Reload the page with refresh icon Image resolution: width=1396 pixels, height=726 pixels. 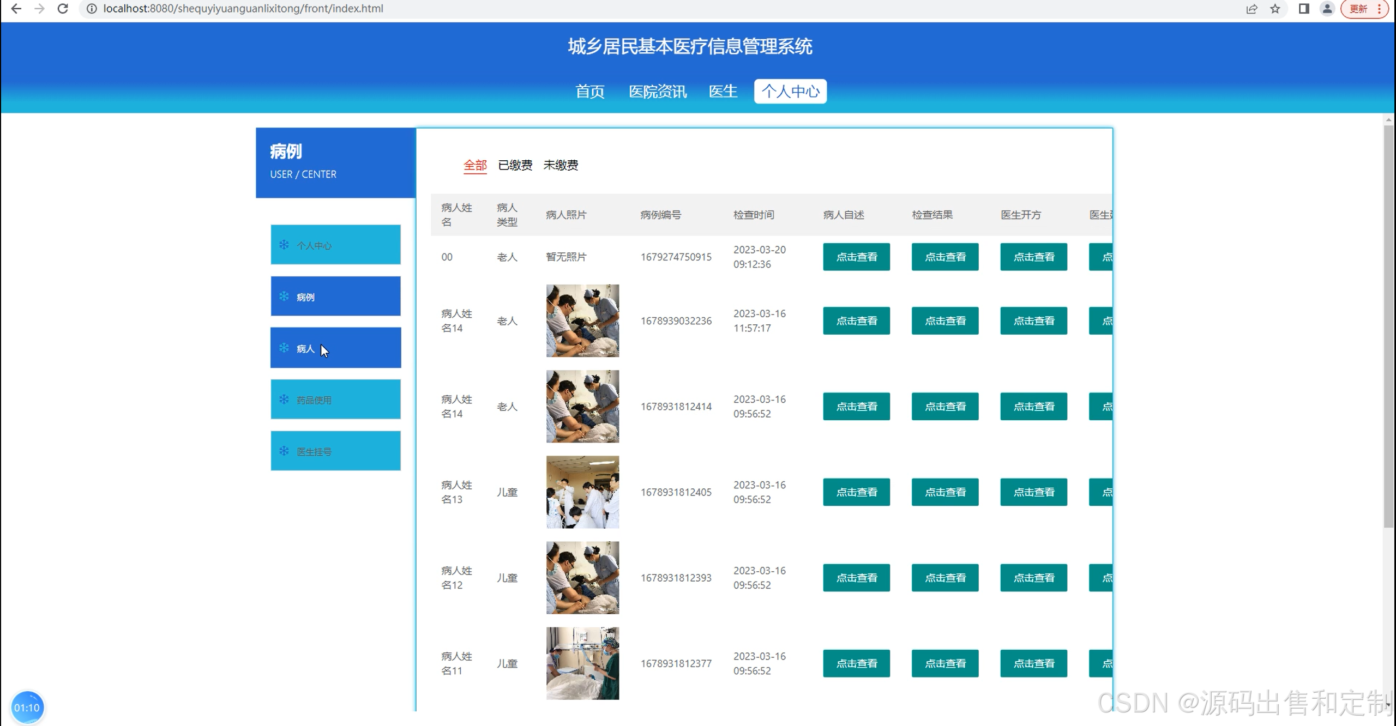coord(63,9)
